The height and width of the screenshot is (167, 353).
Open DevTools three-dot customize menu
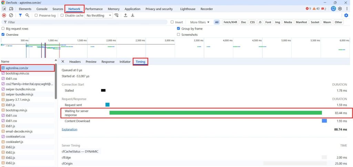tap(347, 9)
